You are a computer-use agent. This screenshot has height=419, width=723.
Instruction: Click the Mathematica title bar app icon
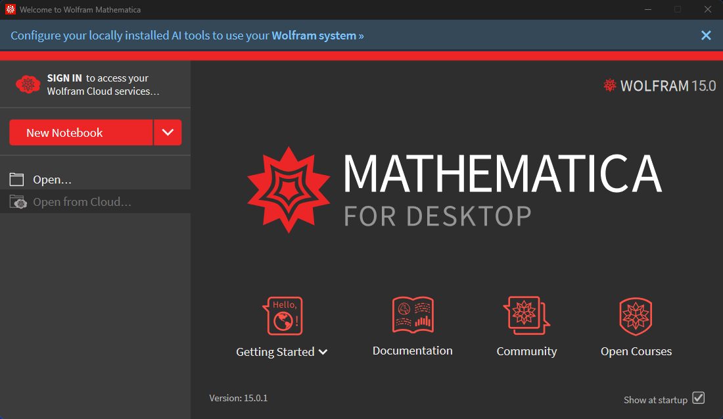(10, 9)
